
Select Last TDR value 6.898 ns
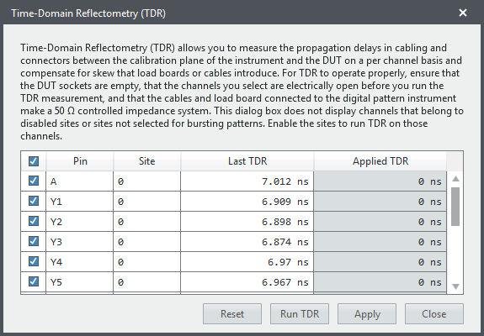click(247, 222)
